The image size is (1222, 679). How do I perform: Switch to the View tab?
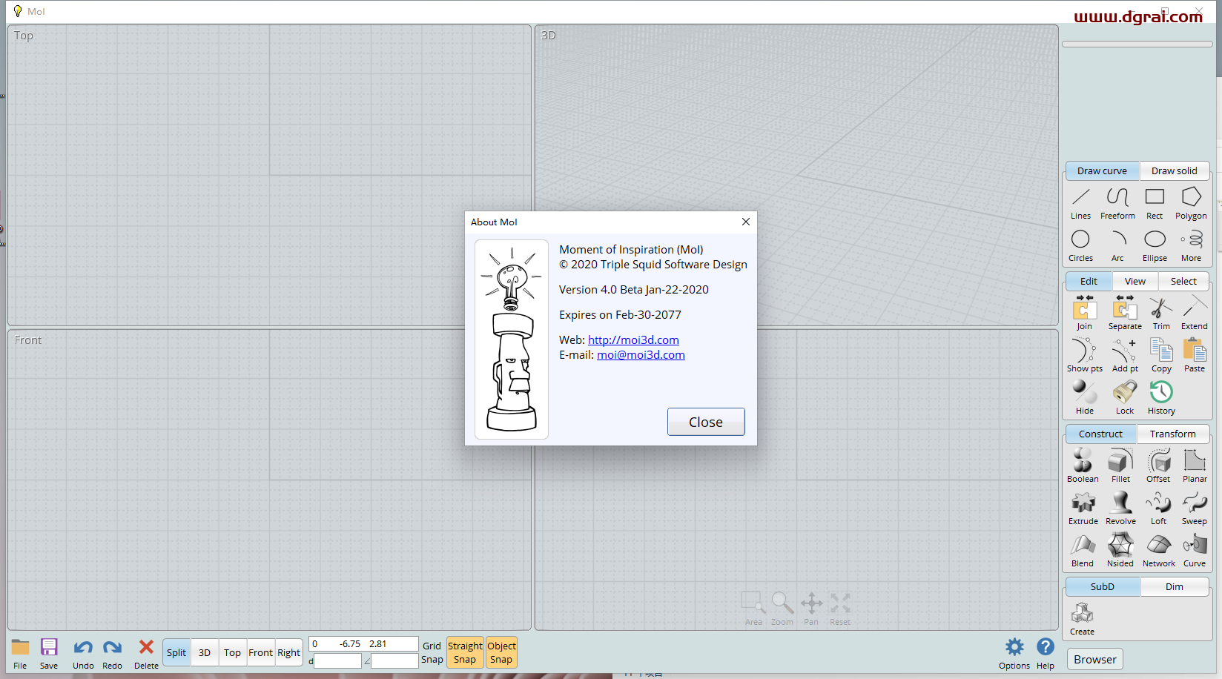pos(1135,281)
